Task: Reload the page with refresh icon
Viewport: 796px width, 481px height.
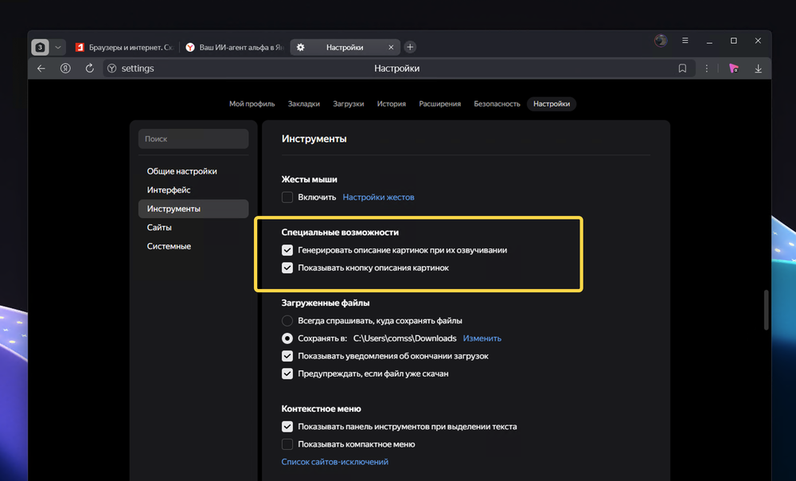Action: (x=89, y=68)
